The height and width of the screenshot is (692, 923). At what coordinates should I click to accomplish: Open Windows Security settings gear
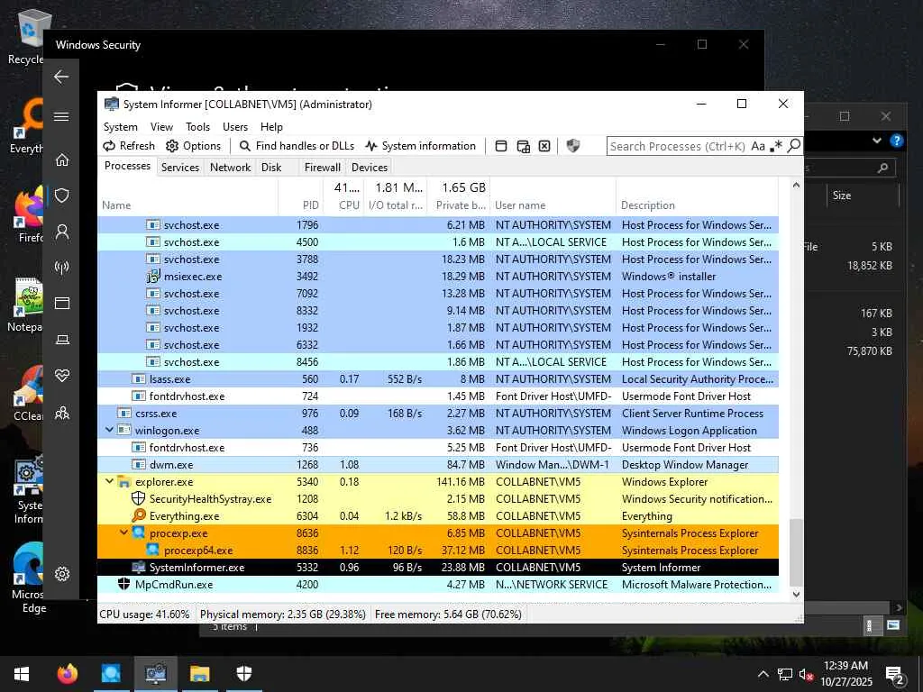(x=62, y=574)
